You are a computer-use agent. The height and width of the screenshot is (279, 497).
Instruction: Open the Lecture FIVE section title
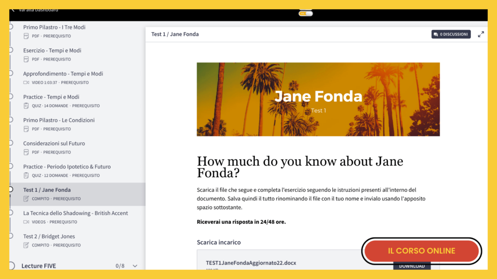point(39,266)
